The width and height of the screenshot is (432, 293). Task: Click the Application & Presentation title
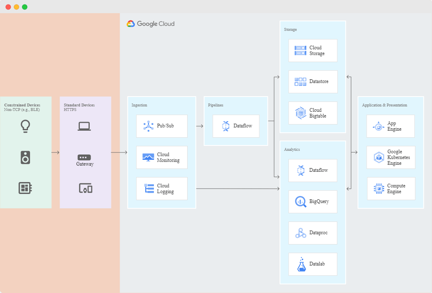[x=384, y=105]
